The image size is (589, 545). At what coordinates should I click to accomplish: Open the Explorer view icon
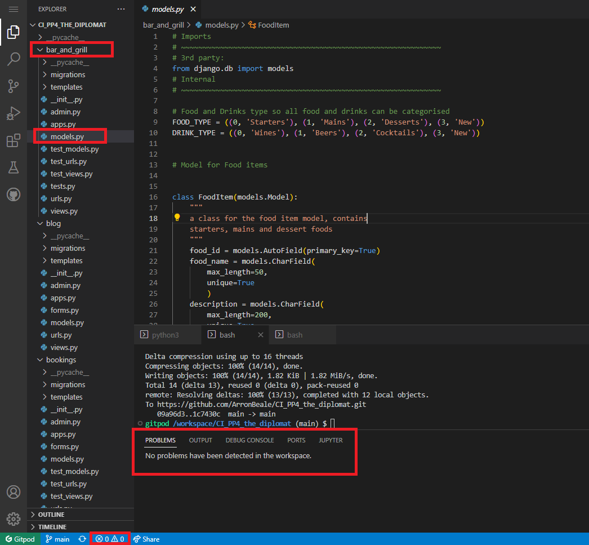point(14,32)
